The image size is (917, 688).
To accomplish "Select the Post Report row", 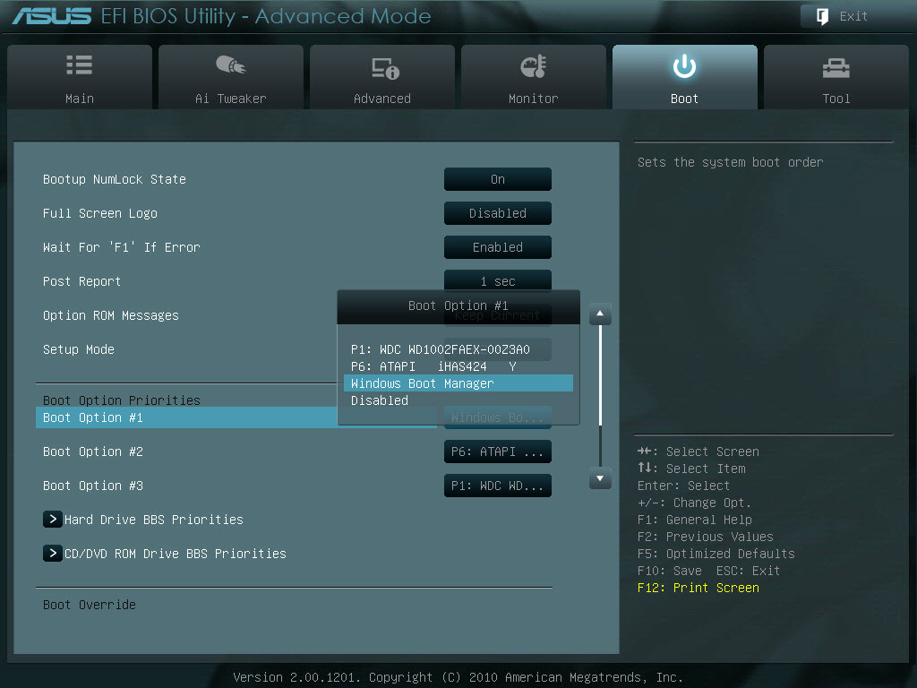I will (x=294, y=280).
